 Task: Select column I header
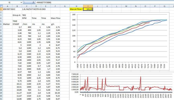(88, 6)
